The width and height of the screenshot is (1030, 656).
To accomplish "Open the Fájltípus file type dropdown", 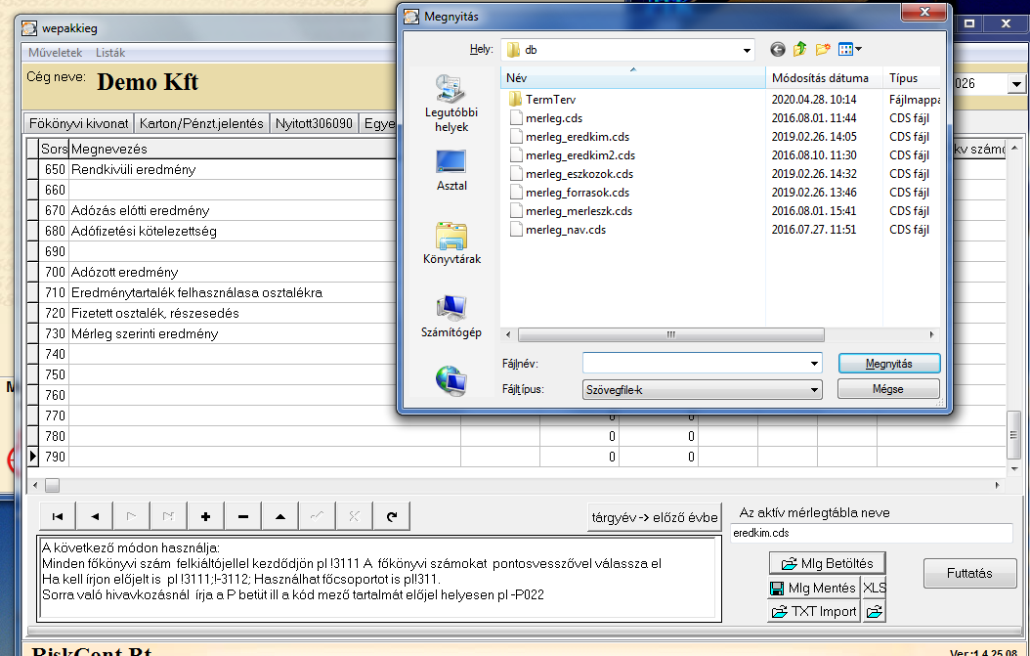I will (815, 390).
